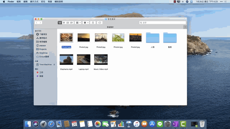230x129 pixels.
Task: Open the Apple menu
Action: tap(4, 1)
